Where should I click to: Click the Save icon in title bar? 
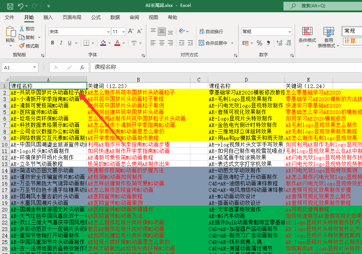10,6
